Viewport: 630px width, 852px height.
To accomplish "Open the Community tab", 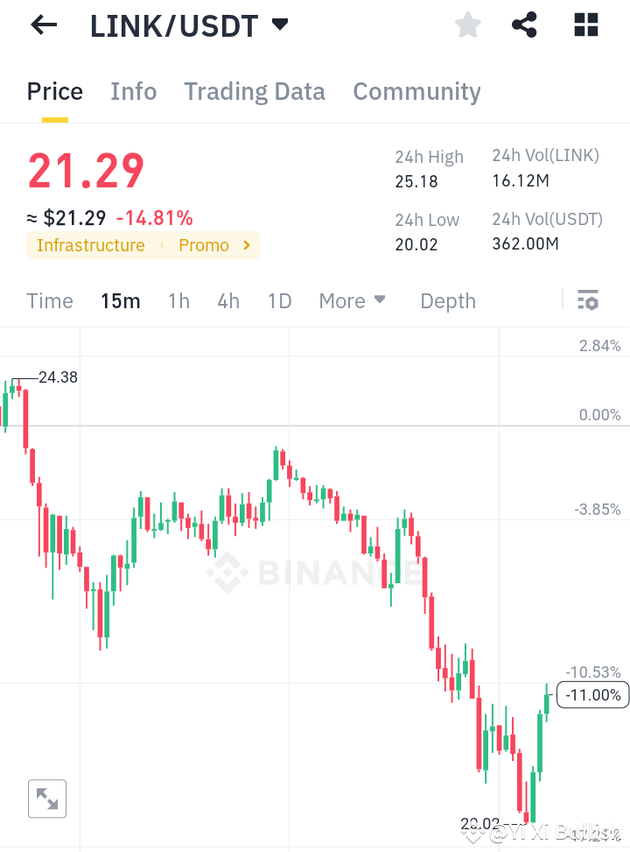I will (416, 91).
